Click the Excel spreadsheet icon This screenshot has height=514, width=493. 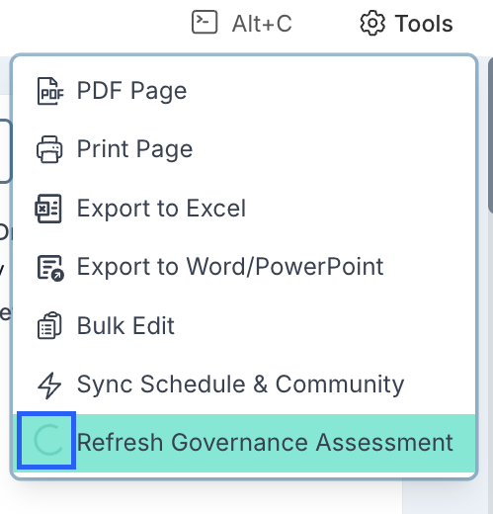(48, 209)
